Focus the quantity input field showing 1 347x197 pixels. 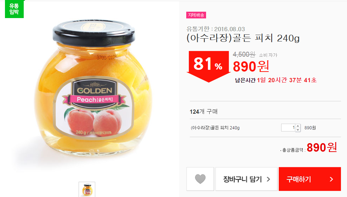tap(288, 128)
